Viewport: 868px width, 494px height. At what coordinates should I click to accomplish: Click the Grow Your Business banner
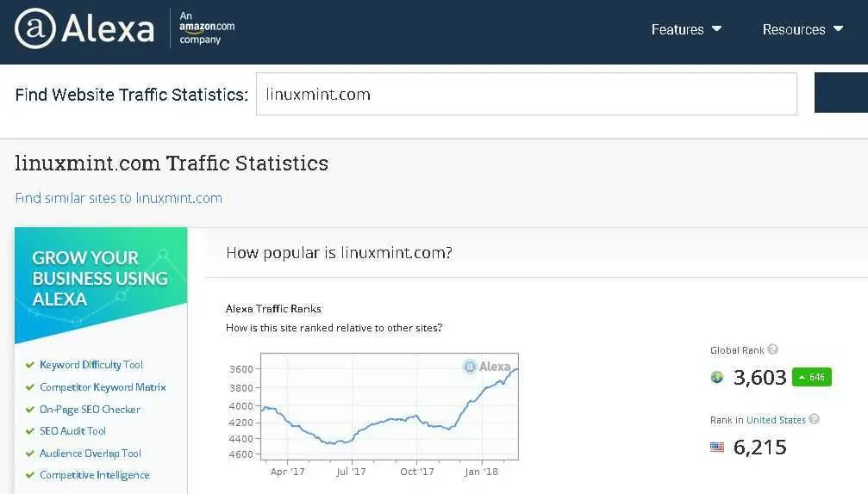click(x=101, y=285)
